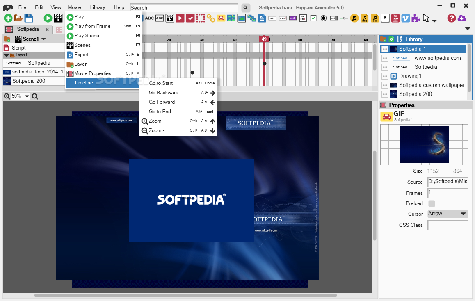The image size is (475, 301).
Task: Choose Play from Frame in Movie menu
Action: (104, 26)
